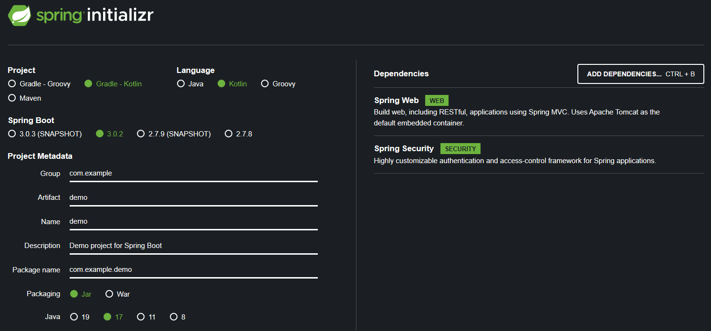Focus the Artifact text field
711x331 pixels.
tap(193, 197)
